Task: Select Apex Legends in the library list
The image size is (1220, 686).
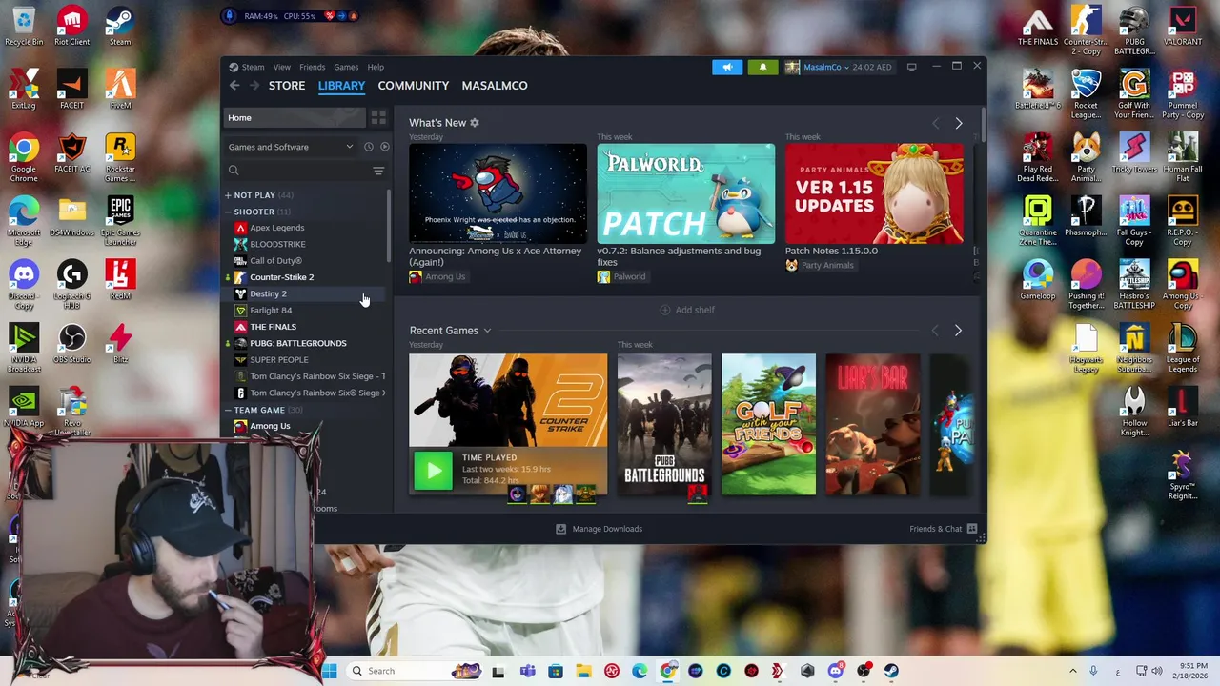Action: coord(277,228)
